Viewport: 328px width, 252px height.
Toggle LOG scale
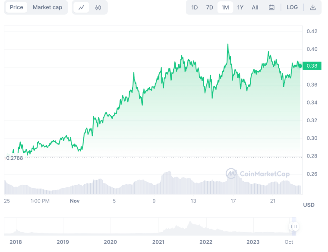coord(292,7)
